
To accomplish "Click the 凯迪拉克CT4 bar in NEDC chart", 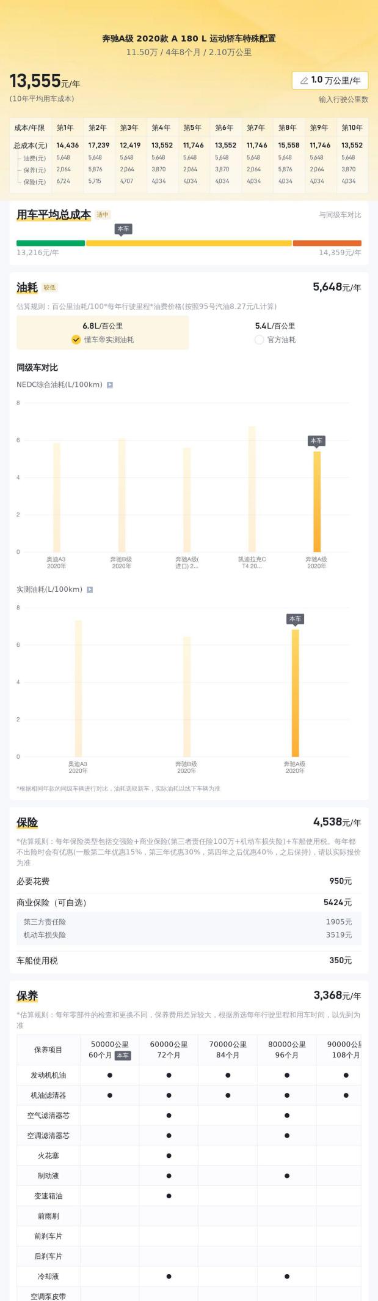I will click(x=252, y=489).
